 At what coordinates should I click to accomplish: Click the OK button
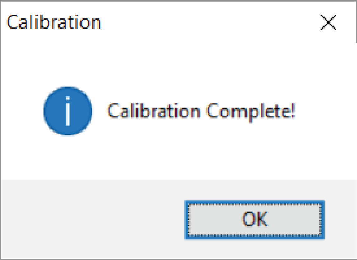pyautogui.click(x=255, y=220)
